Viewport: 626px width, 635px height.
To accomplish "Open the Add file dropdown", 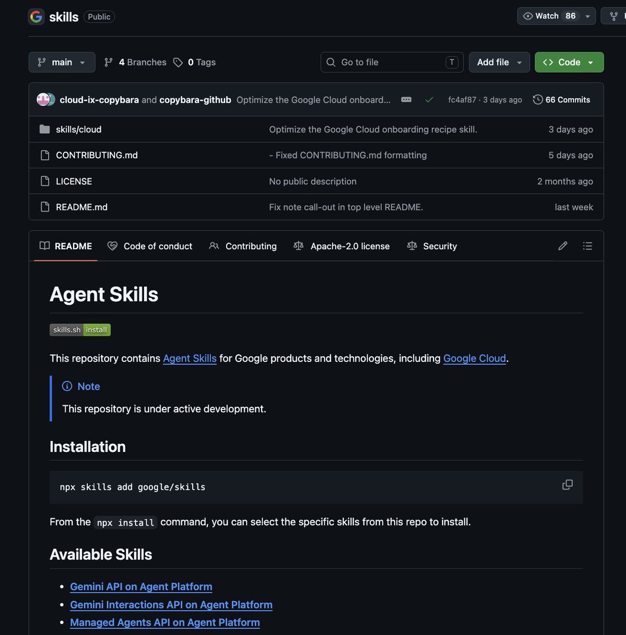I will click(499, 62).
